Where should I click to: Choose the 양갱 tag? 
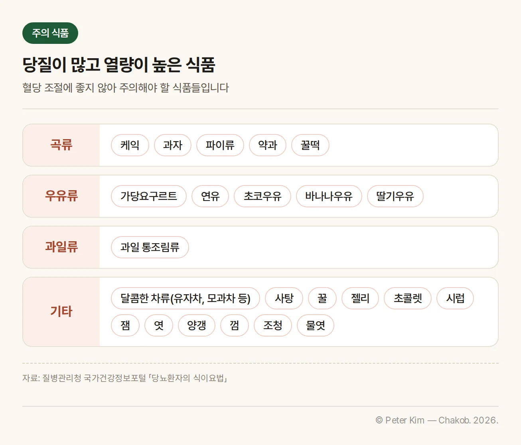point(197,325)
